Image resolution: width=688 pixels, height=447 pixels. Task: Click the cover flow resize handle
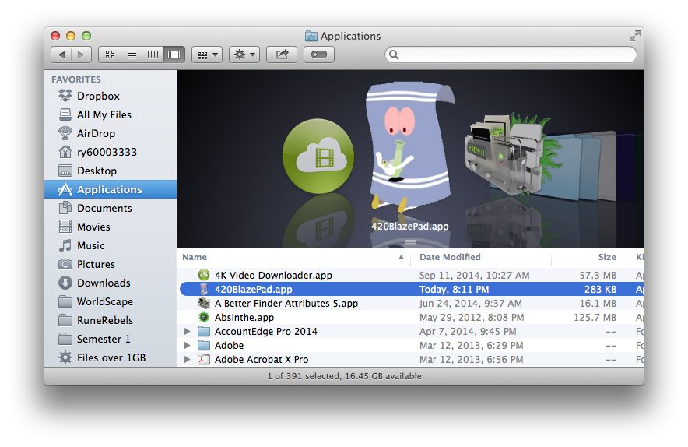(410, 242)
